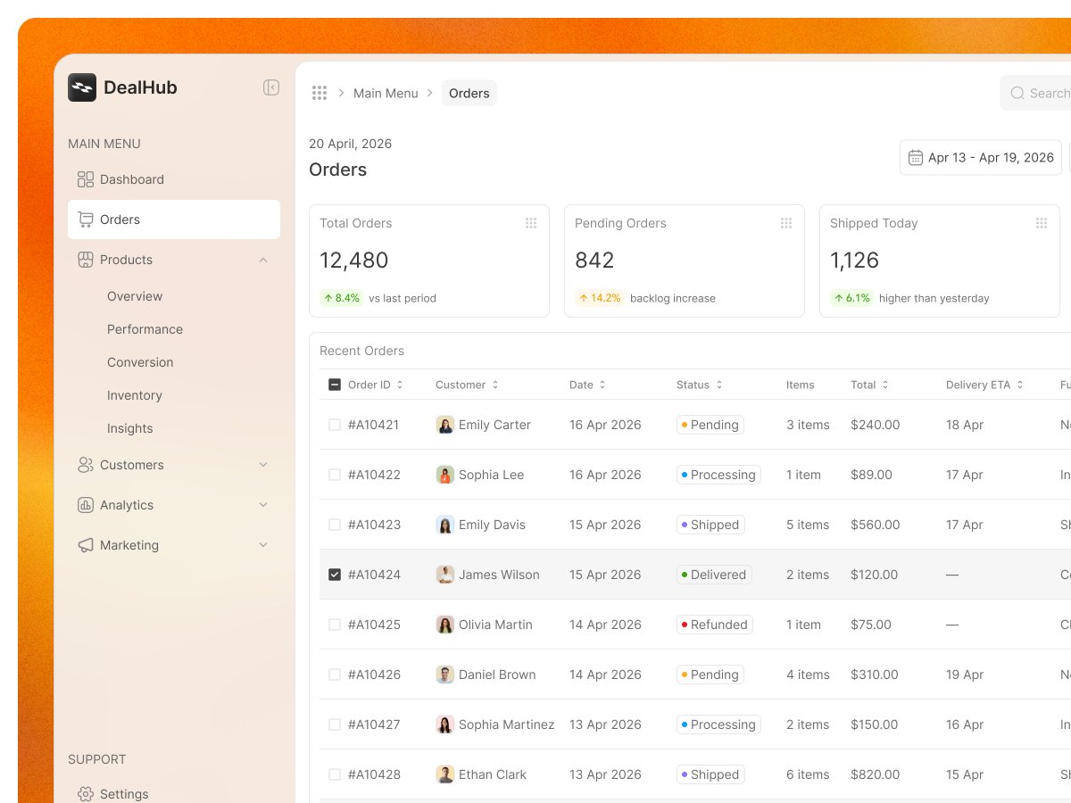Select order #A10426 checkbox
The image size is (1071, 803).
tap(335, 675)
